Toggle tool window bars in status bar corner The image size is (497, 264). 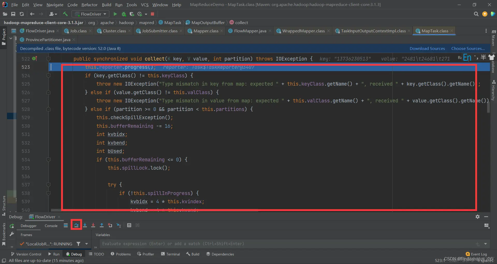click(x=4, y=261)
